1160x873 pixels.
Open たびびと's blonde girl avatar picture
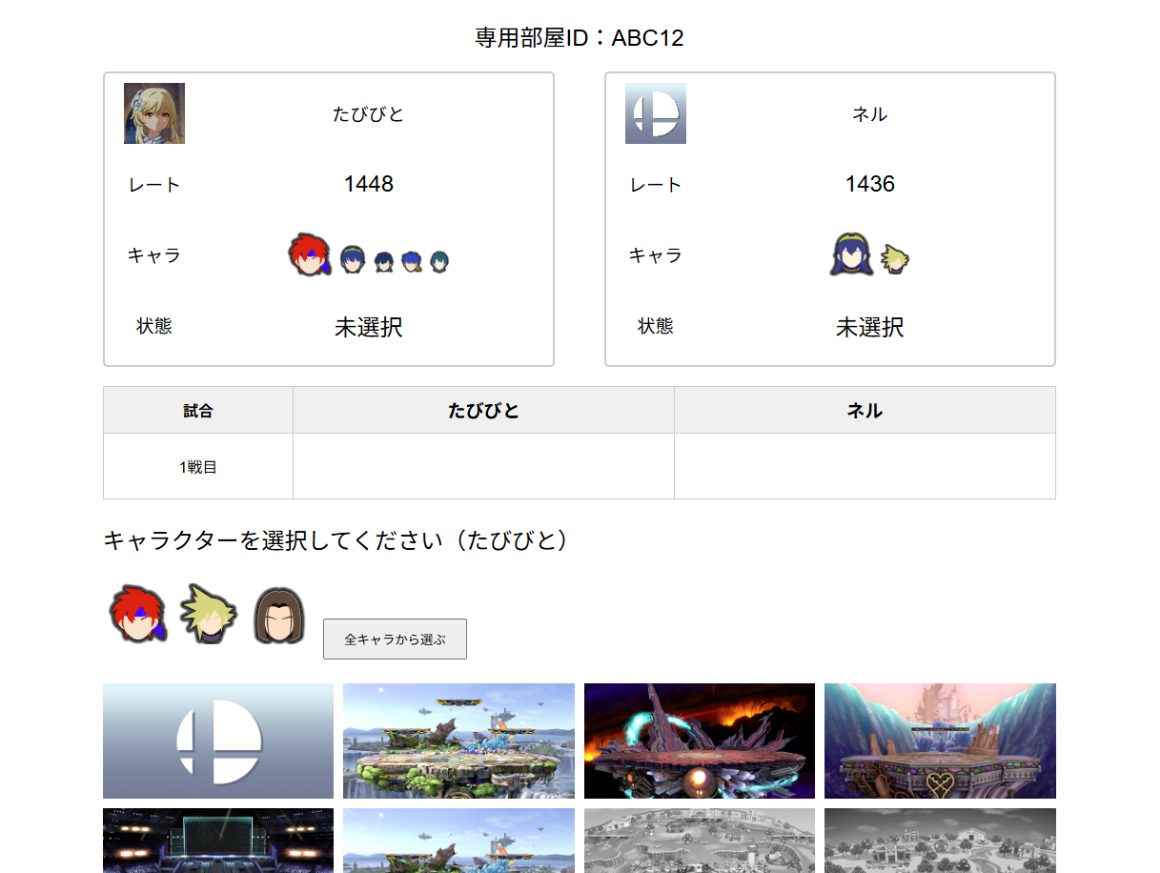point(154,113)
